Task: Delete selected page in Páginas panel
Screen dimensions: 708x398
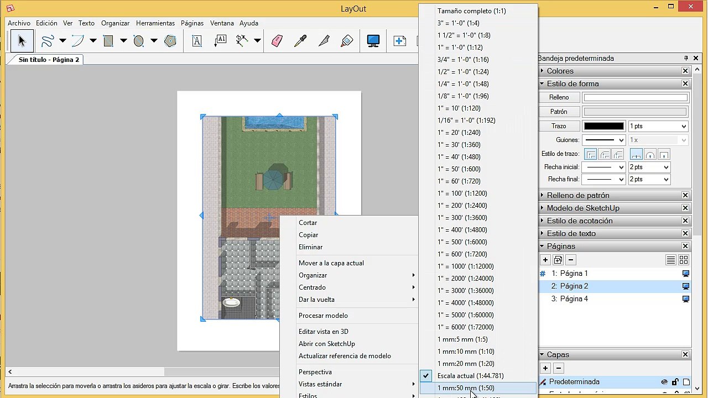Action: [x=571, y=260]
